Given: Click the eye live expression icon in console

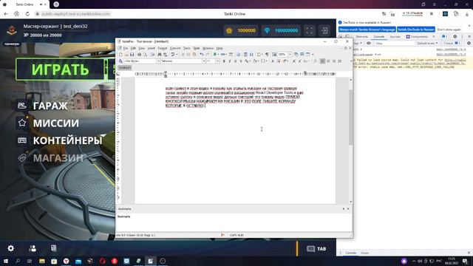Looking at the screenshot, I should (369, 44).
